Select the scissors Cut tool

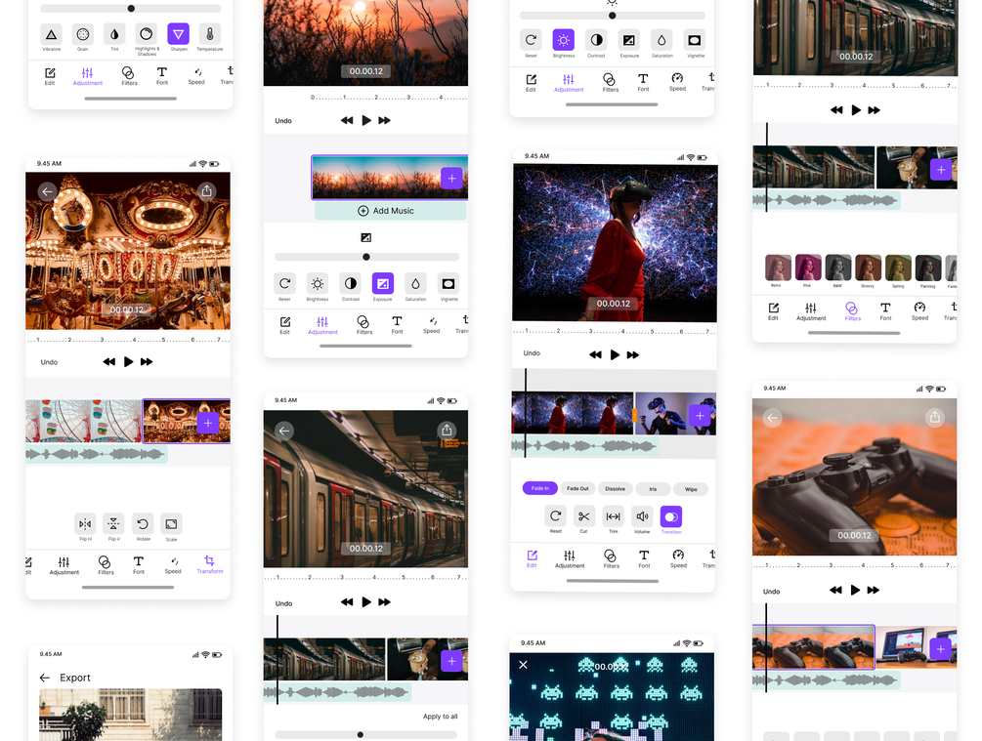tap(583, 516)
